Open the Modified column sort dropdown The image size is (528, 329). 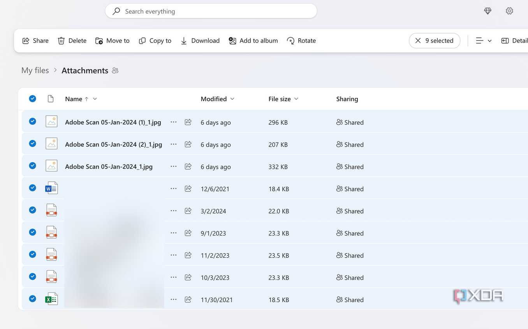[x=232, y=99]
